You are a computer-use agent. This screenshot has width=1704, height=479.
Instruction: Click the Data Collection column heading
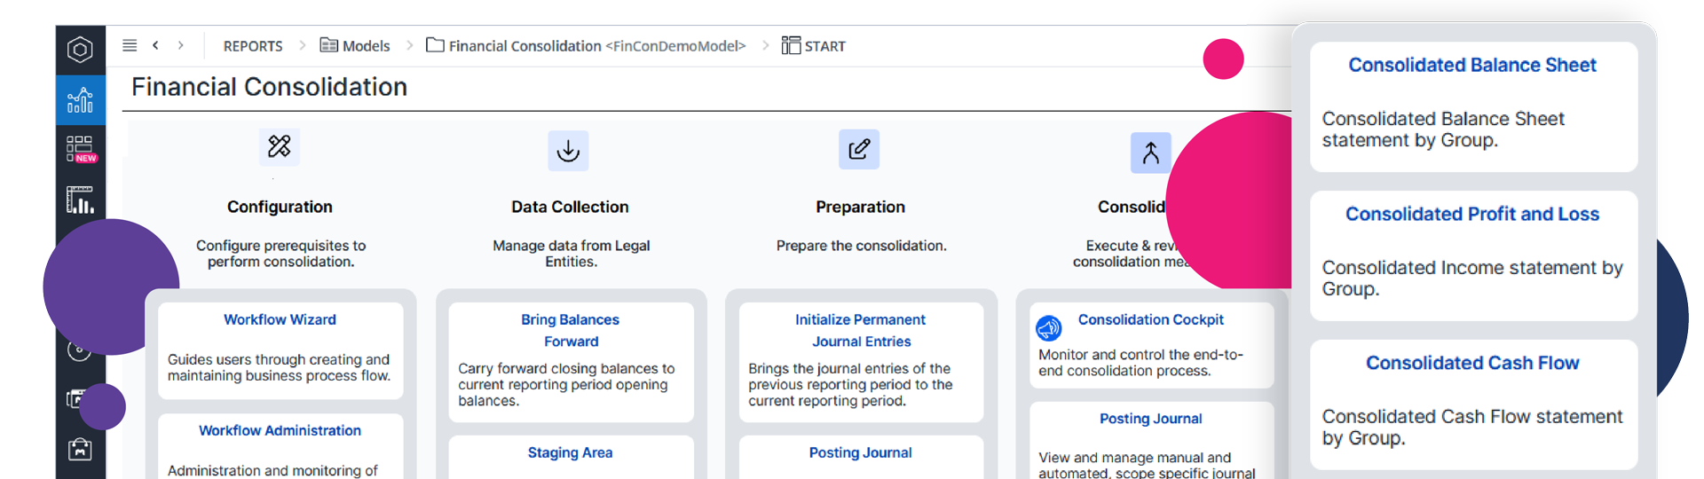tap(570, 207)
